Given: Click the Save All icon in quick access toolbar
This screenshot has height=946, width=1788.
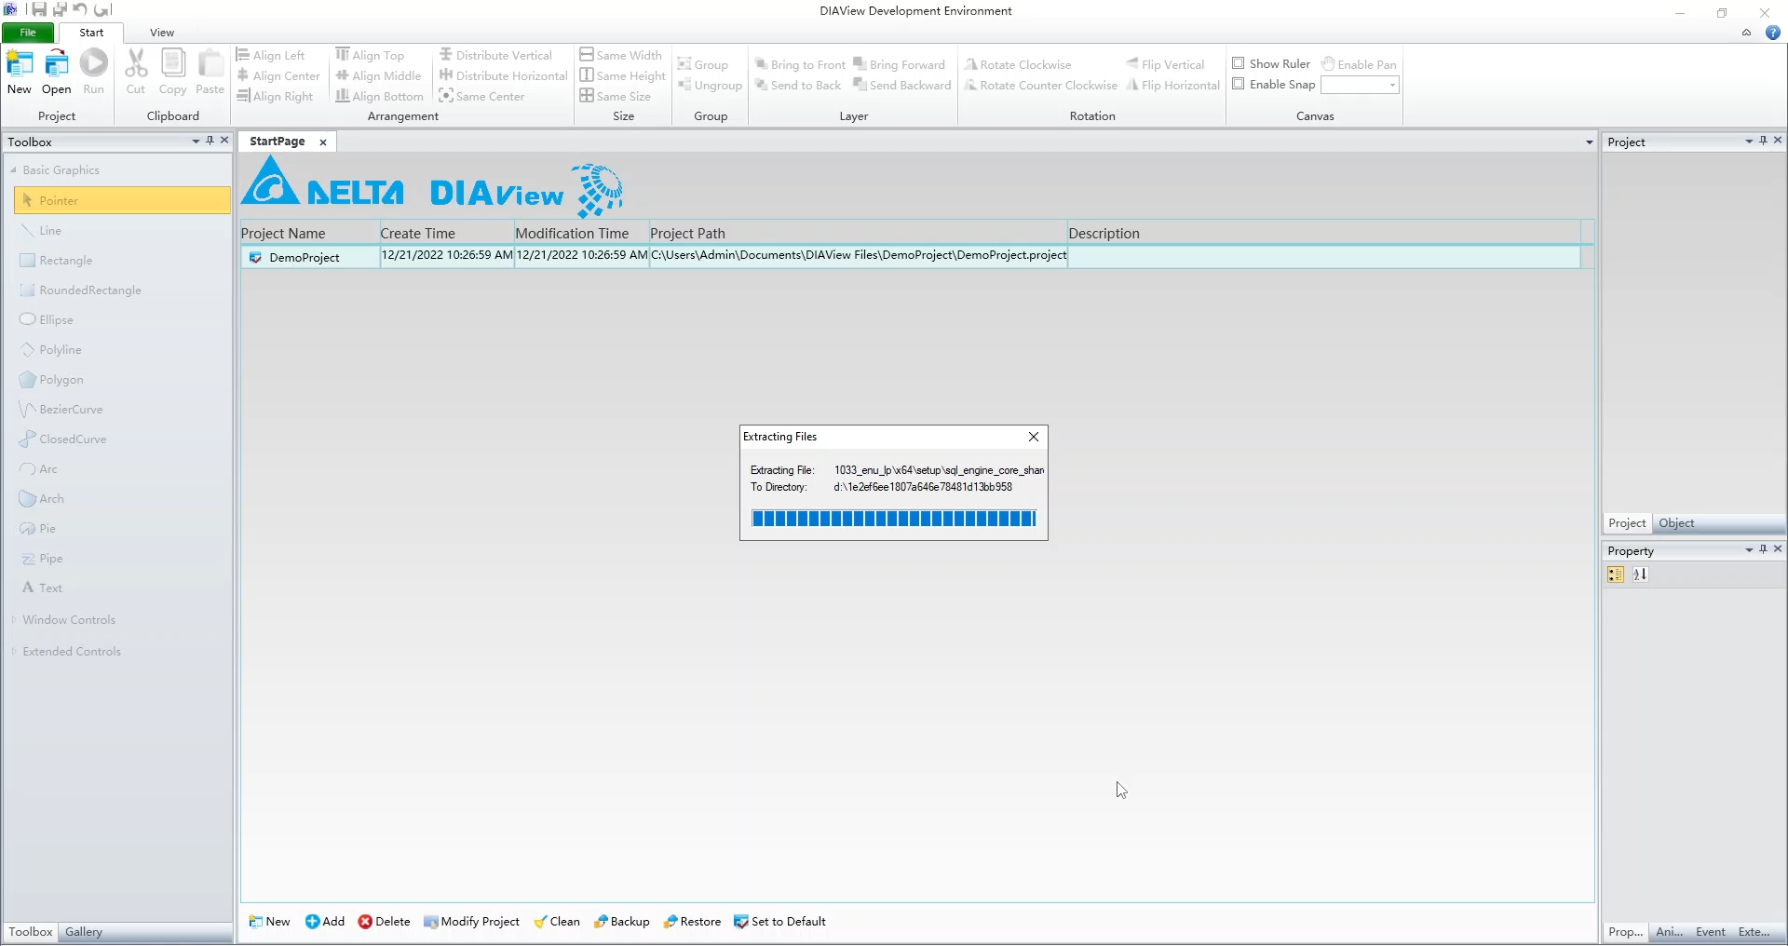Looking at the screenshot, I should (x=61, y=9).
